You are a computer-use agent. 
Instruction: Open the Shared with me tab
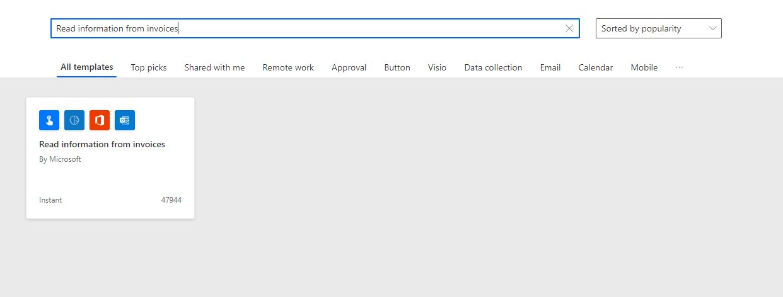click(214, 67)
